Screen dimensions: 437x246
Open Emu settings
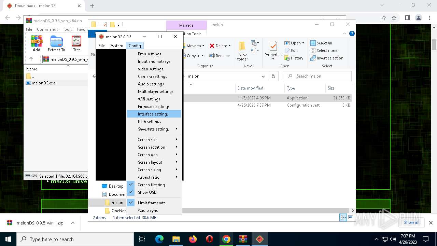pos(154,54)
